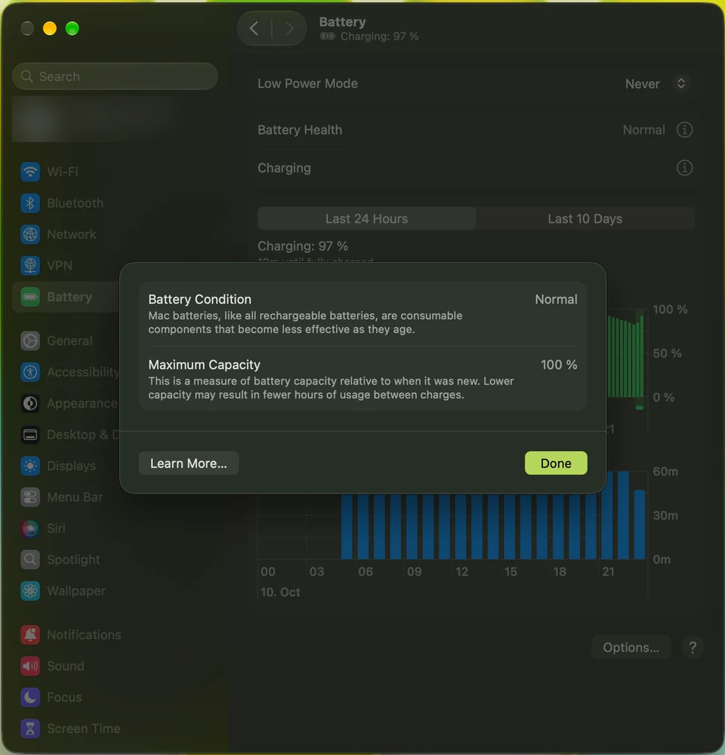The height and width of the screenshot is (755, 725).
Task: Click the Battery Health Normal value
Action: 643,129
